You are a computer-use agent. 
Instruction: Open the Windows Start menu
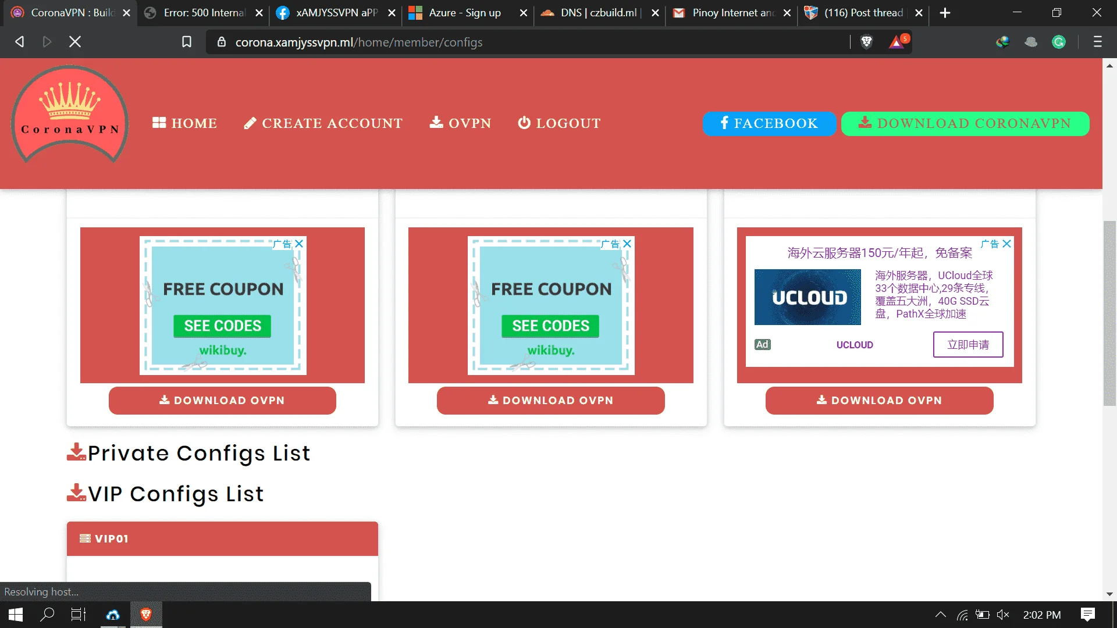(16, 615)
